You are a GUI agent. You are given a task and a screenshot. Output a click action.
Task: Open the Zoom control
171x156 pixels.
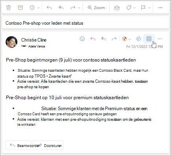96,8
